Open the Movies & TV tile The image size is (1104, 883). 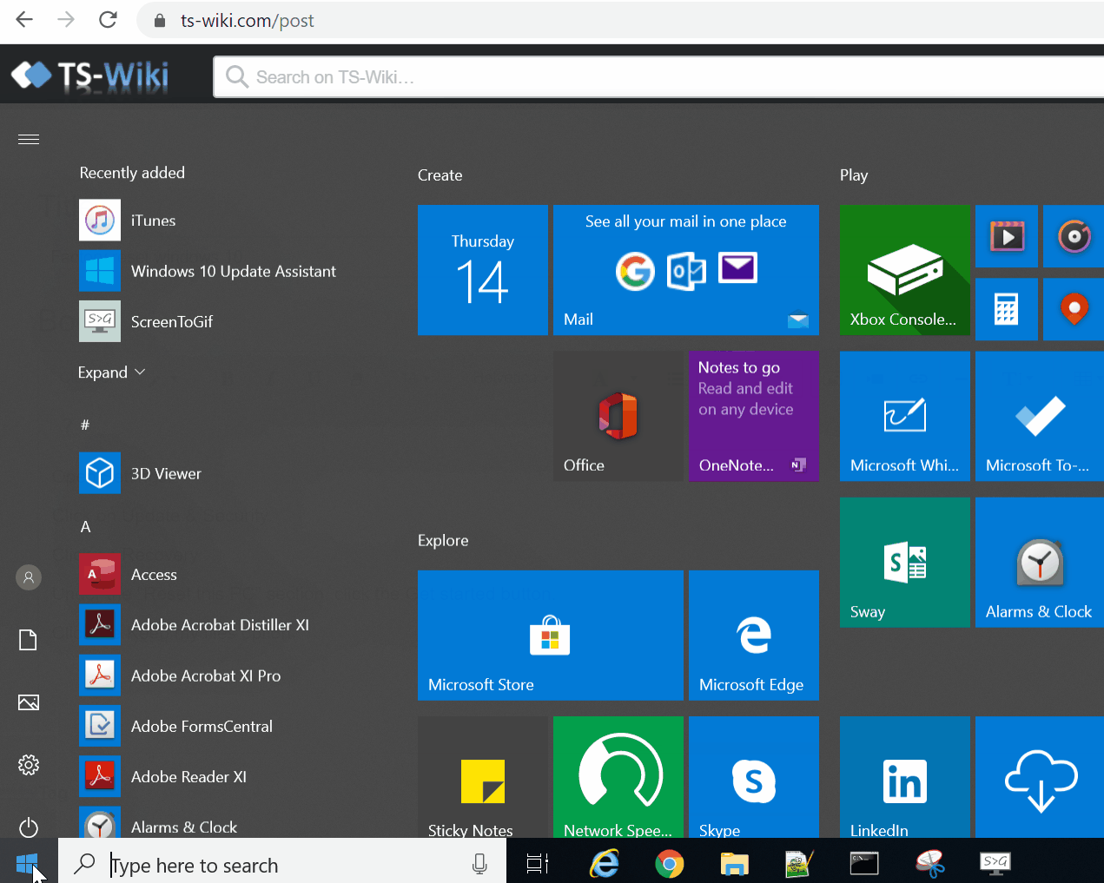click(x=1007, y=236)
